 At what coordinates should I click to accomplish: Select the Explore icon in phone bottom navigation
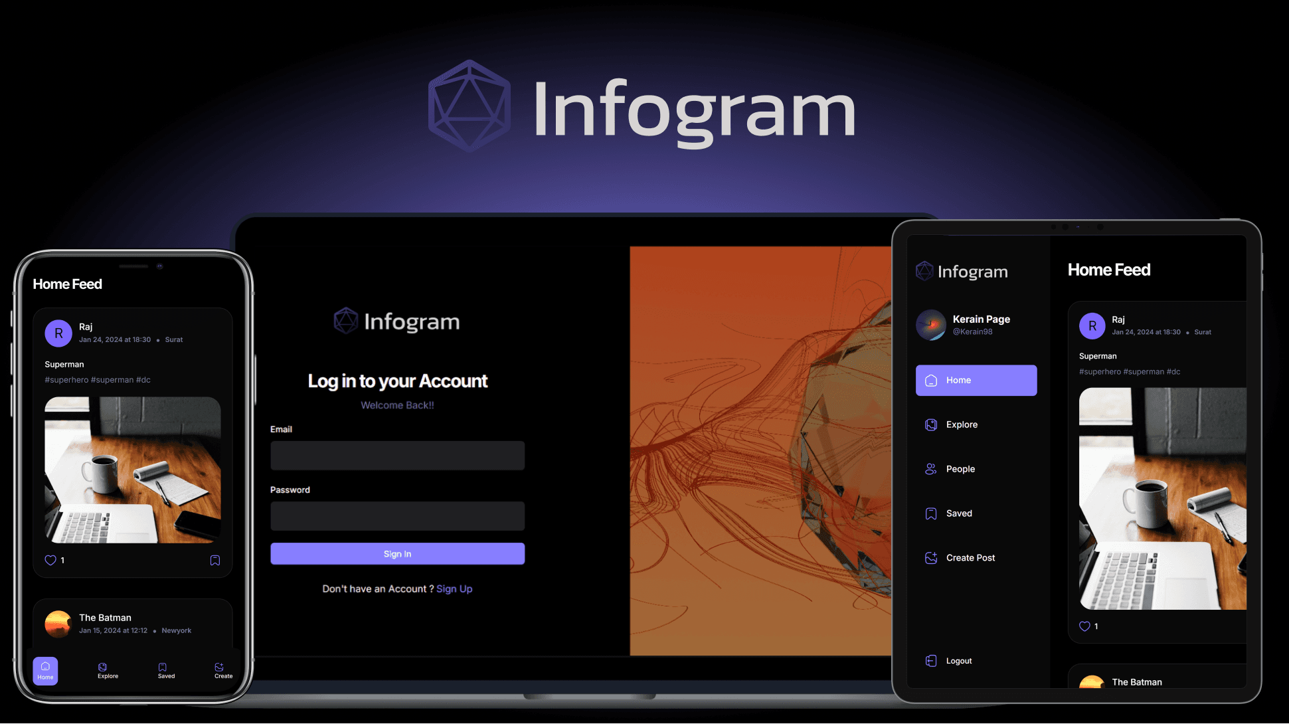point(106,670)
